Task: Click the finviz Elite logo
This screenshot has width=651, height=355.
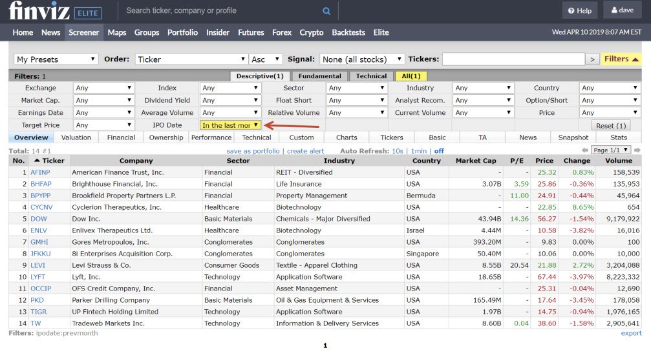Action: pos(55,11)
